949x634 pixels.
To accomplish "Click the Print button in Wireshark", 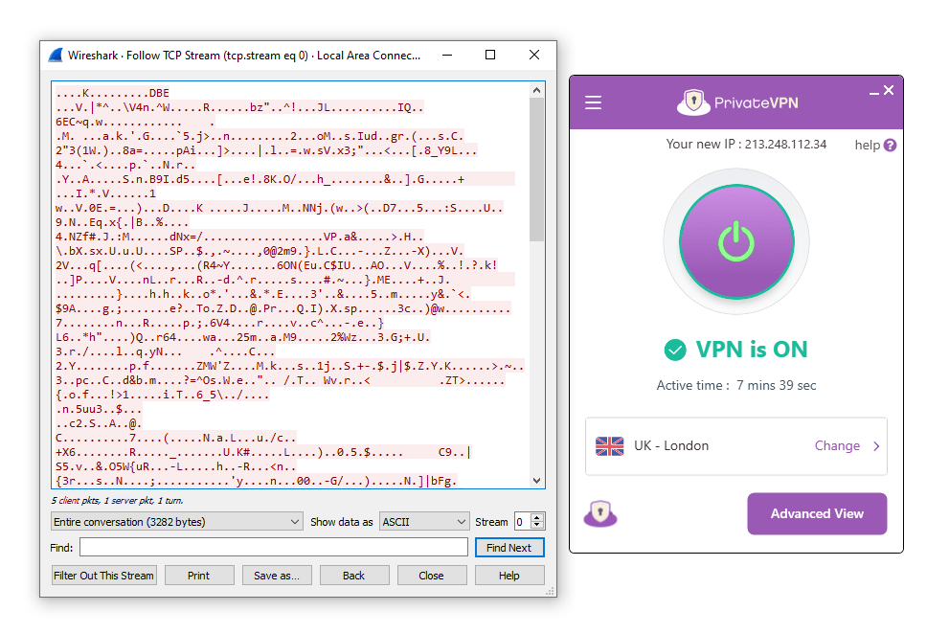I will click(x=199, y=576).
